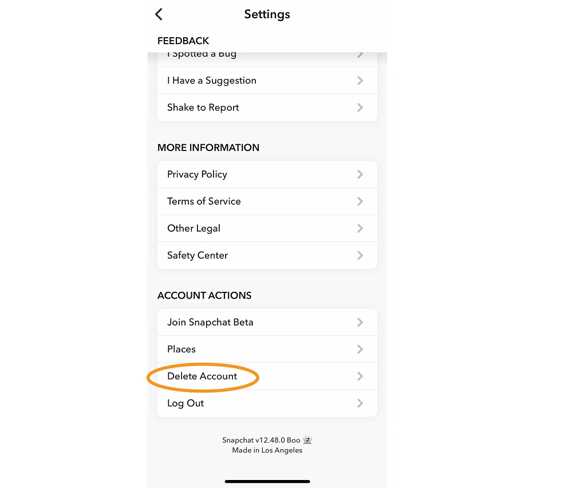This screenshot has height=488, width=565.
Task: Select Join Snapchat Beta
Action: (210, 322)
